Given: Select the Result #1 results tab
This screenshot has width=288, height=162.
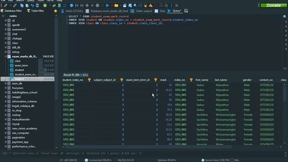Looking at the screenshot, I should point(76,75).
